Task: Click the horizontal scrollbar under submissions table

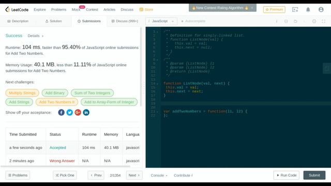Action: [66, 166]
